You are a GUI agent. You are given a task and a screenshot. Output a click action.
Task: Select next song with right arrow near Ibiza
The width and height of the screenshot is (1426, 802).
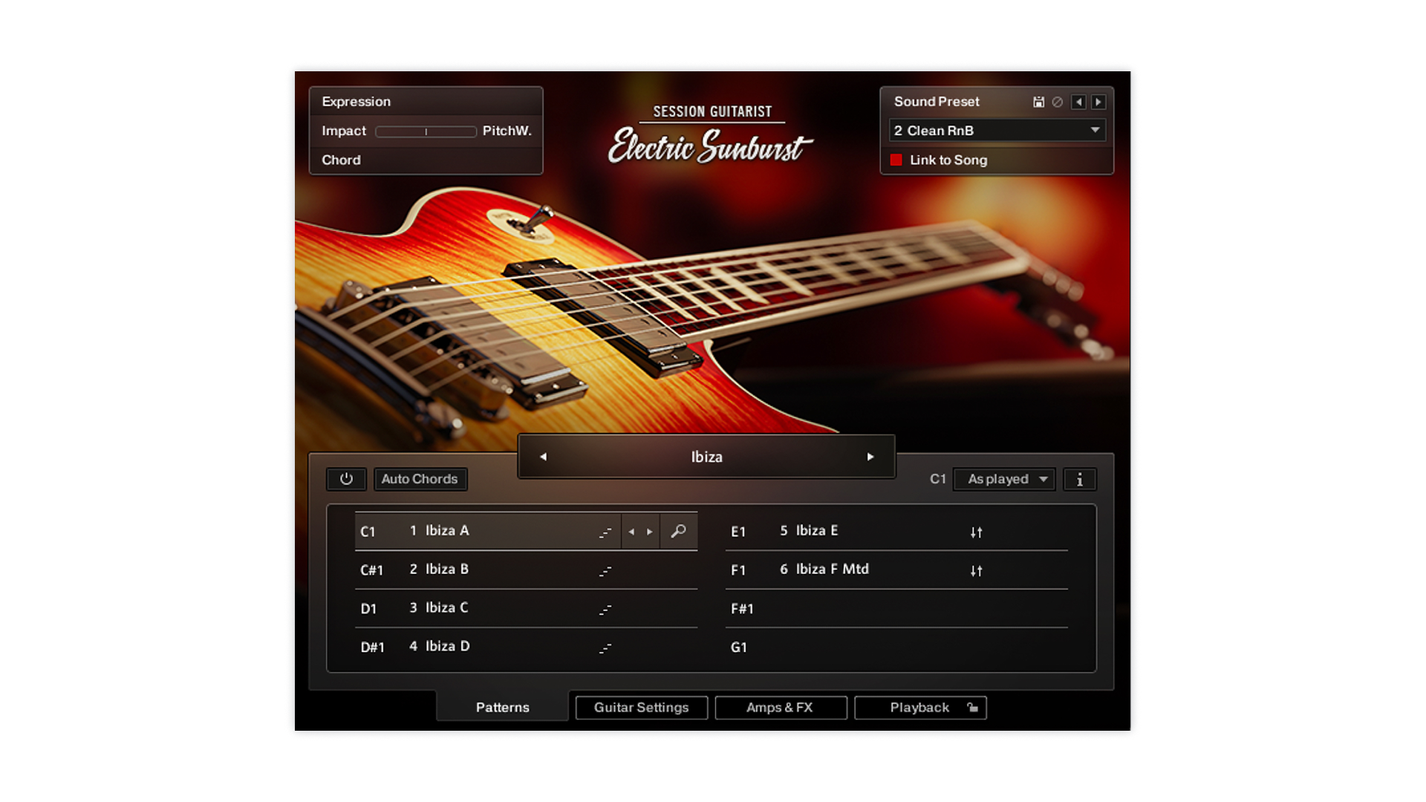click(x=870, y=457)
